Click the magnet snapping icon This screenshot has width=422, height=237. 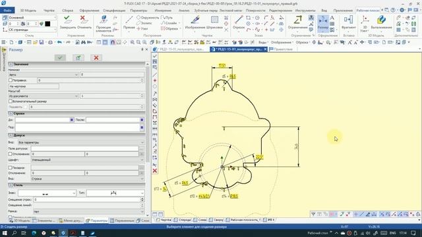(x=113, y=42)
